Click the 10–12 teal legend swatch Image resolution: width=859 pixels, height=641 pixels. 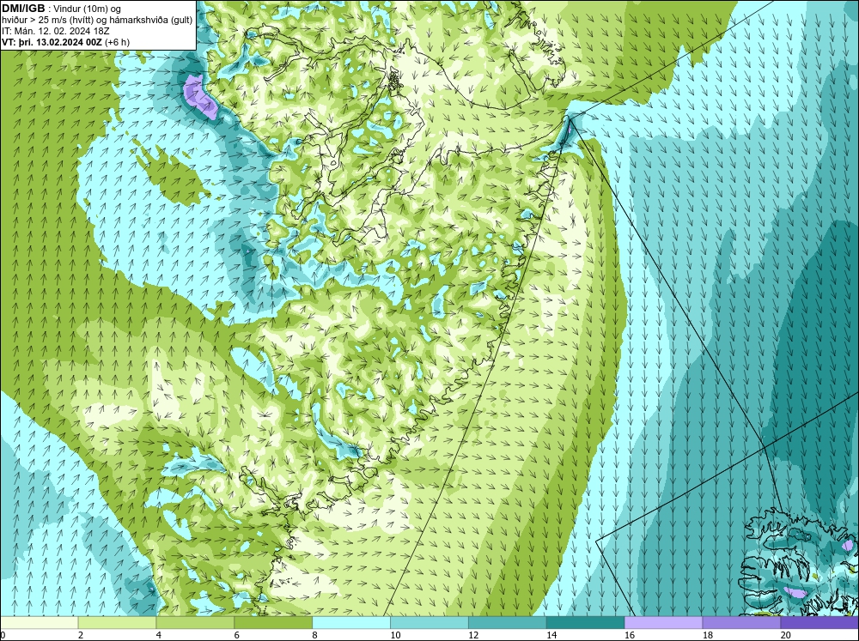click(x=429, y=622)
